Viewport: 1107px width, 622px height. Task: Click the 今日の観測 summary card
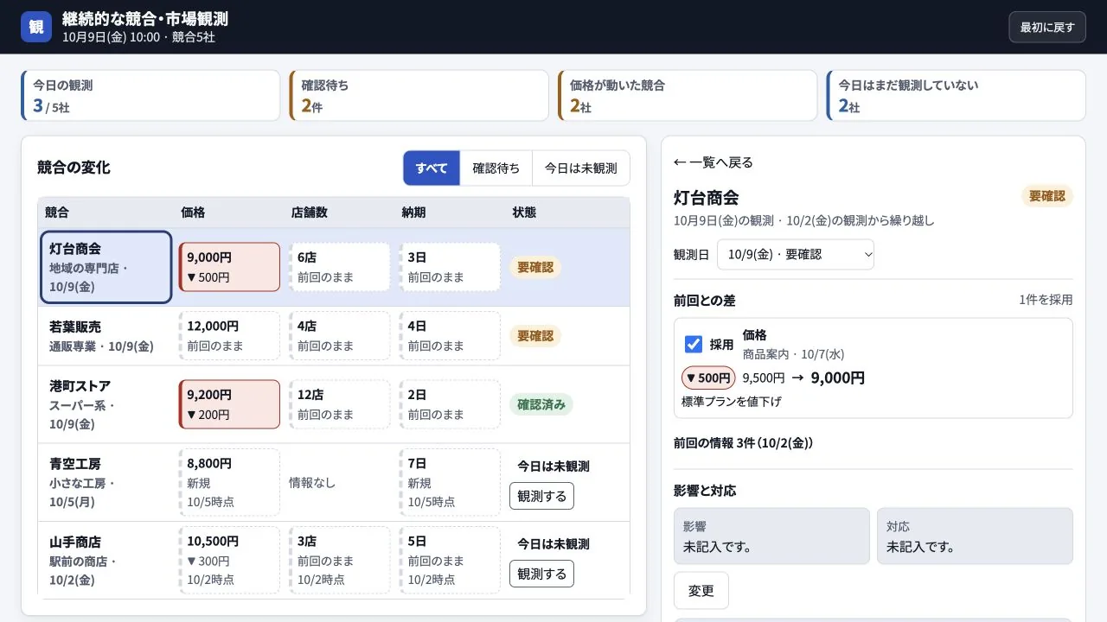(150, 96)
